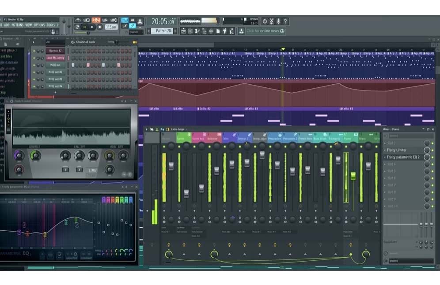Click the 'Click for online news' button
Viewport: 440px width, 285px height.
coord(265,31)
